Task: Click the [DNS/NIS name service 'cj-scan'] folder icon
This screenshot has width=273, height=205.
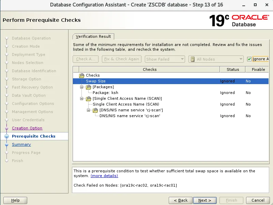Action: click(x=95, y=110)
